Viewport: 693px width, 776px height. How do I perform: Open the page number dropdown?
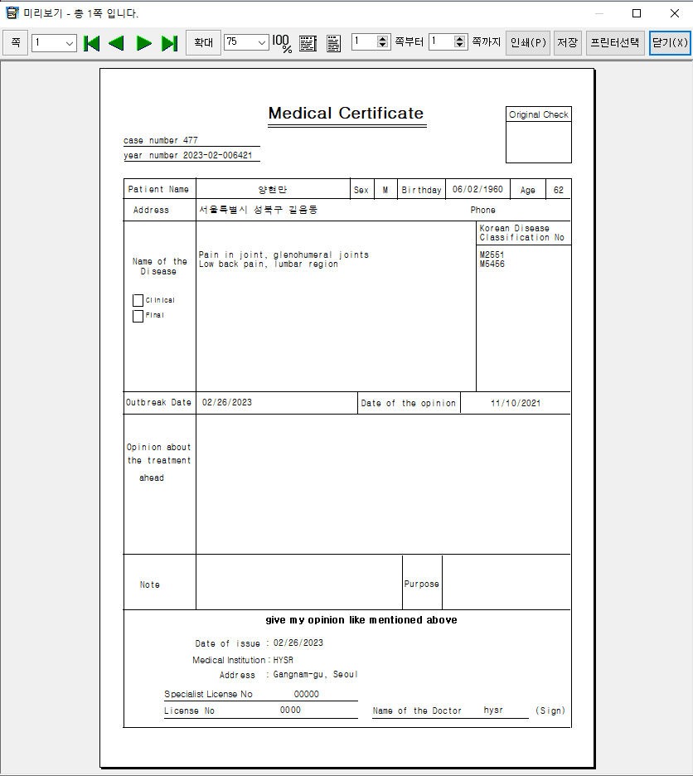69,43
